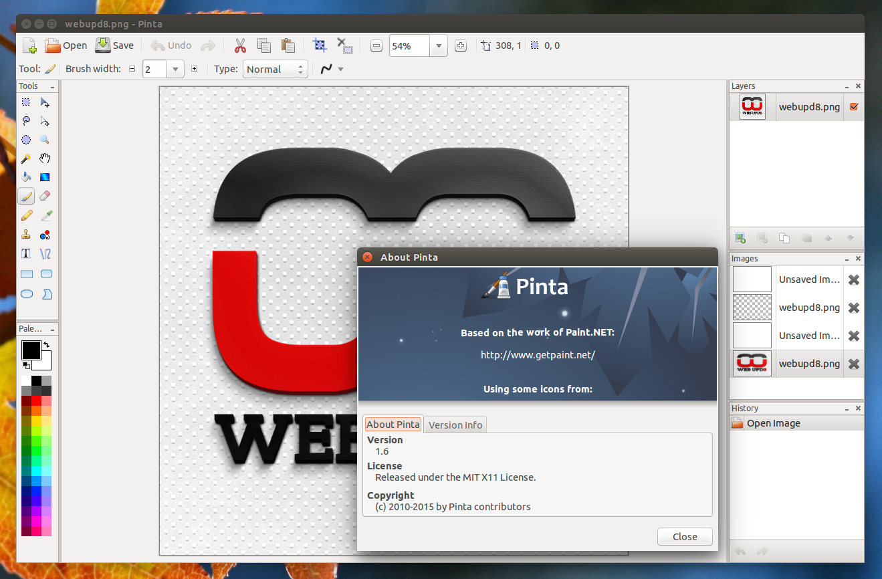This screenshot has width=882, height=579.
Task: Select the Rectangle Select tool
Action: pos(26,102)
